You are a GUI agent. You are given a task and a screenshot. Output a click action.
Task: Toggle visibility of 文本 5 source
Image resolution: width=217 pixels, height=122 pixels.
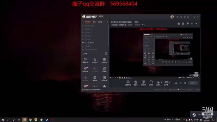tap(83, 36)
